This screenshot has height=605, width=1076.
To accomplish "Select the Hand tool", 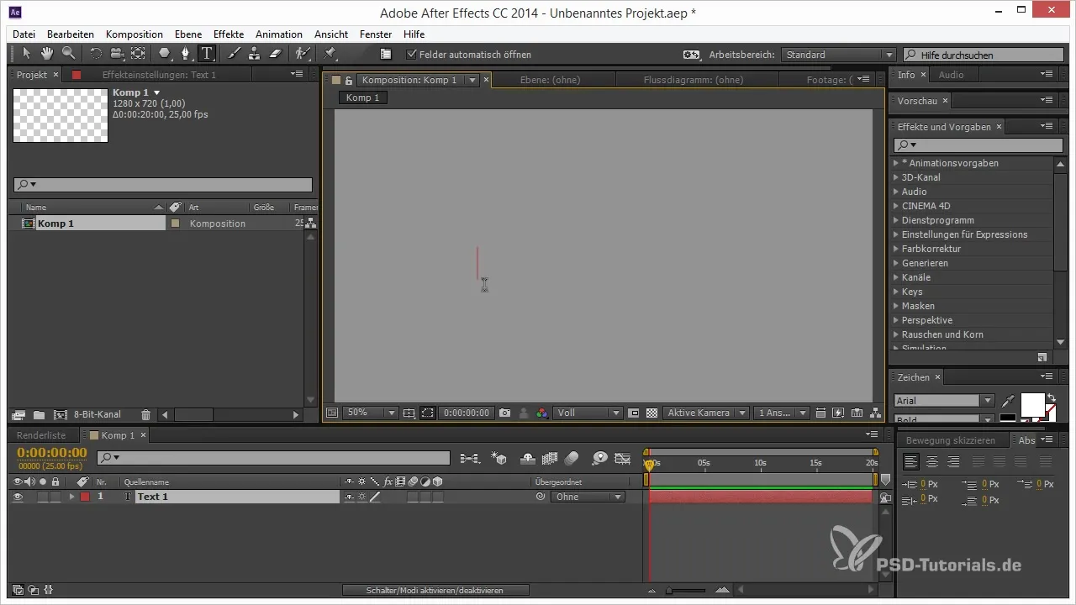I will (47, 54).
